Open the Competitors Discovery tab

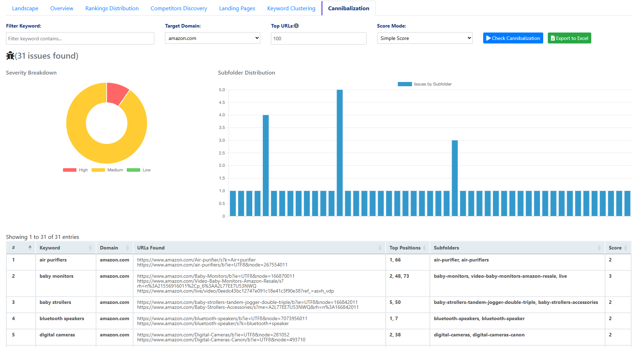click(179, 8)
